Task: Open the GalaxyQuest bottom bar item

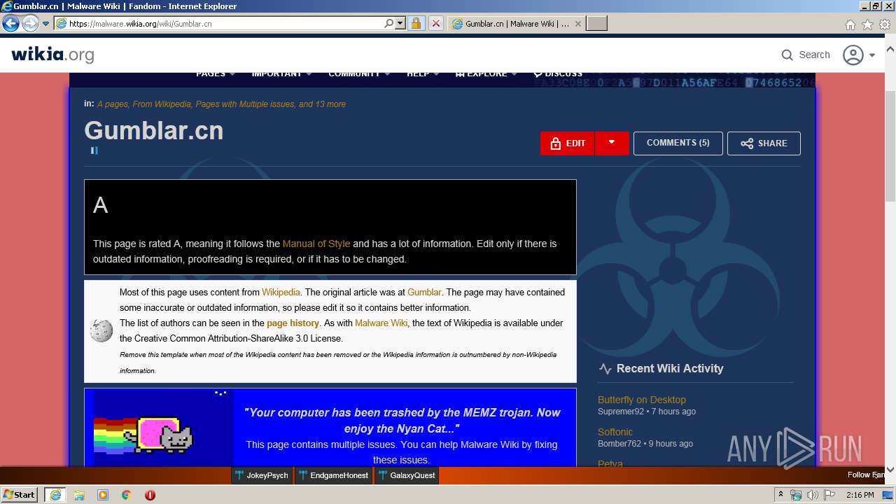Action: point(407,475)
